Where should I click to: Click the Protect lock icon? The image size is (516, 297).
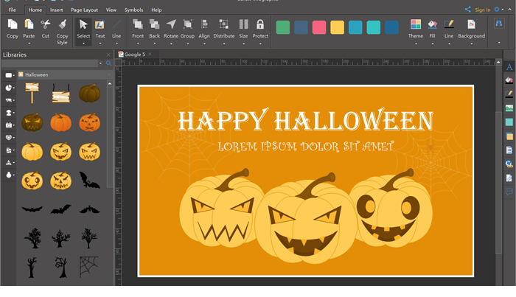click(x=260, y=24)
